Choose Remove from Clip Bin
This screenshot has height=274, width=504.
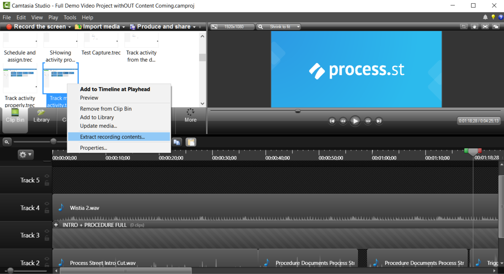pos(119,109)
